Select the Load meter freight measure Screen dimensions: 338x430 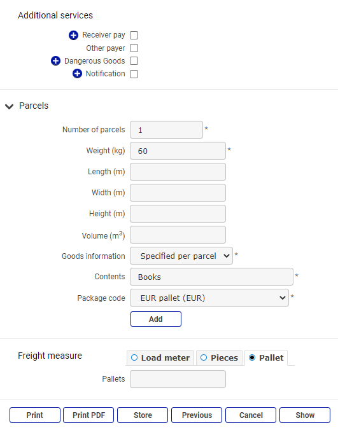point(160,358)
